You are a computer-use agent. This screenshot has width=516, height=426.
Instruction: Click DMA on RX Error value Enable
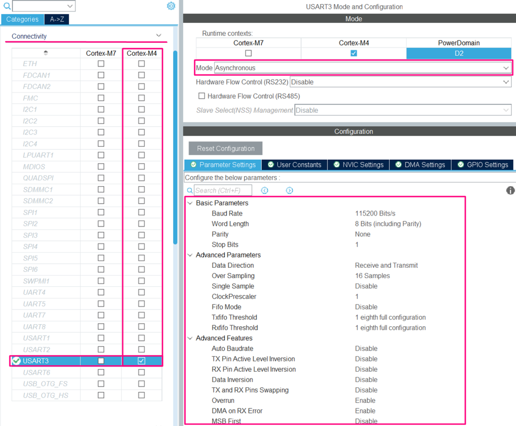[x=365, y=411]
